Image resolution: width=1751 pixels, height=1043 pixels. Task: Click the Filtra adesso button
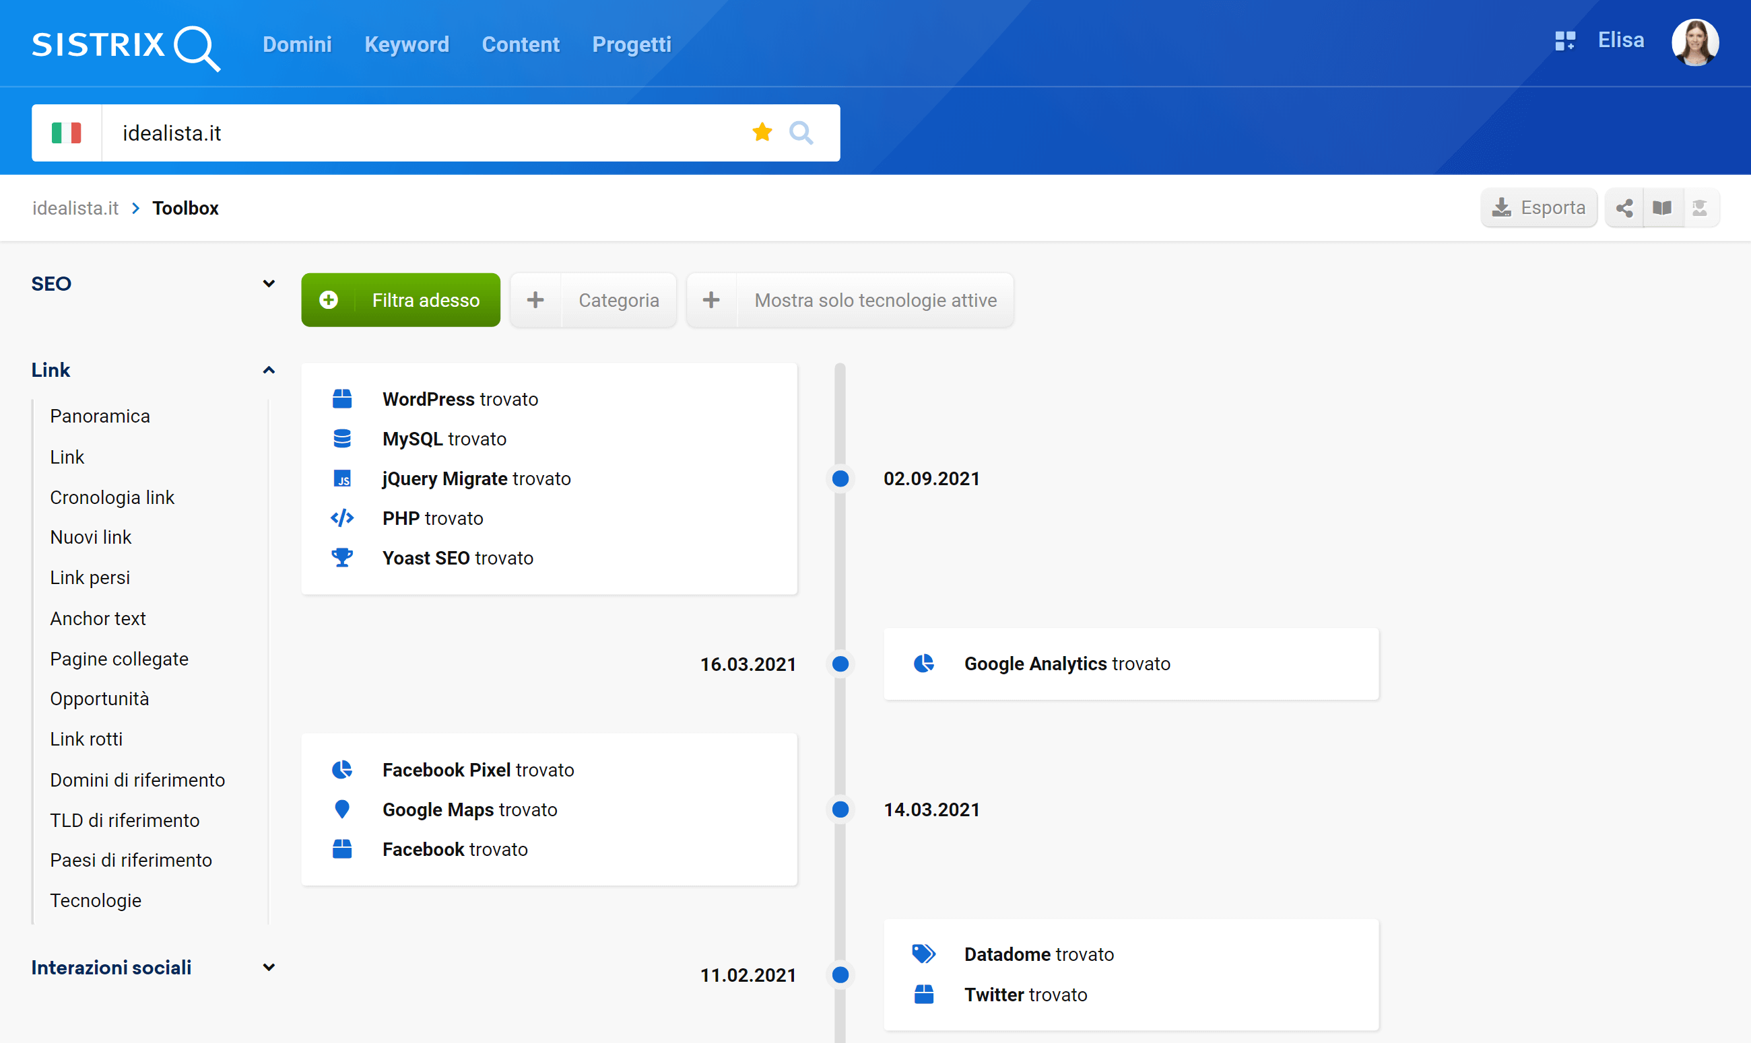pos(401,300)
